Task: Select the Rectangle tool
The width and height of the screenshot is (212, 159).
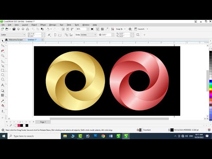Action: tap(3, 70)
